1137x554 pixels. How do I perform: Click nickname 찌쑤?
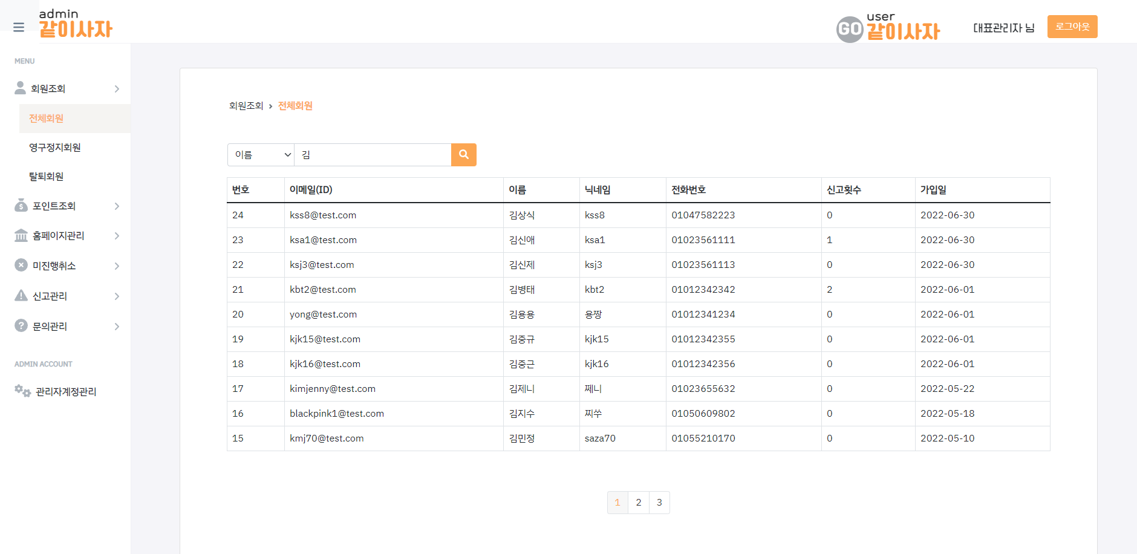click(x=593, y=414)
